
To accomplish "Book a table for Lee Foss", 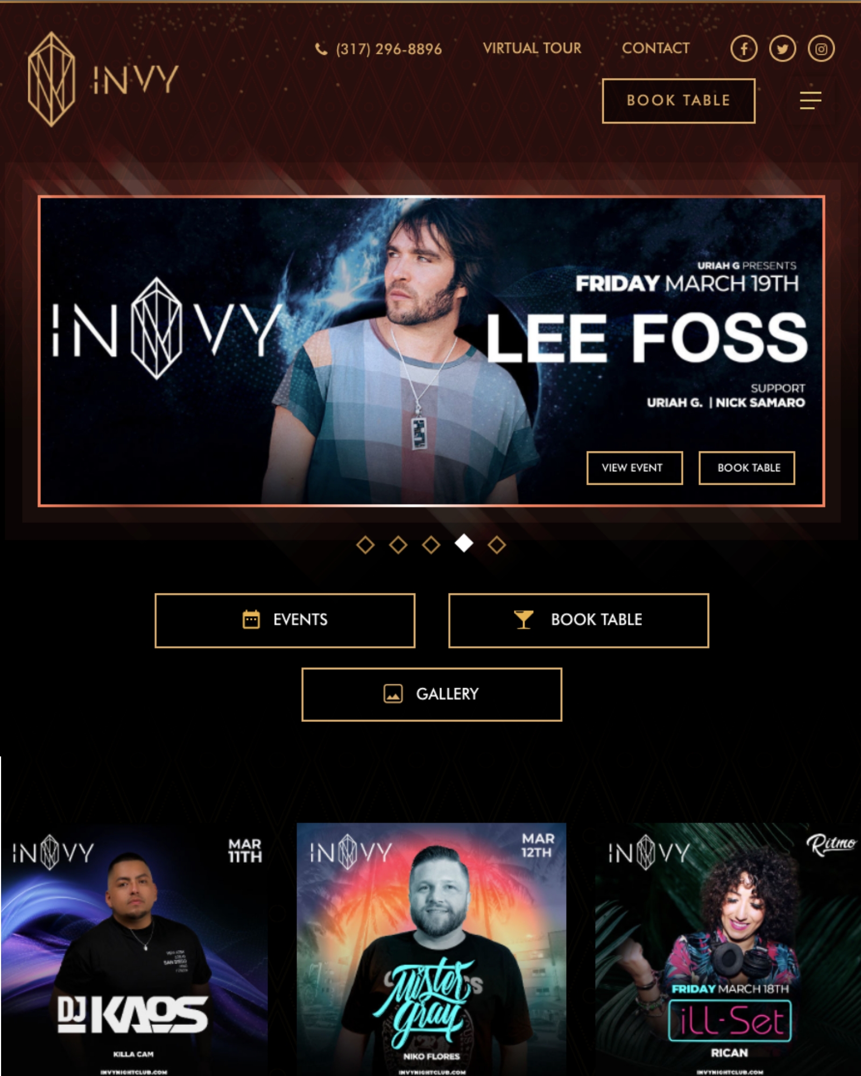I will pos(747,468).
